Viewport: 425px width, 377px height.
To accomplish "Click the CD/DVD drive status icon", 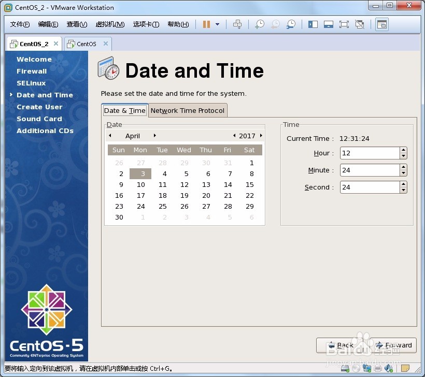I will pyautogui.click(x=356, y=368).
